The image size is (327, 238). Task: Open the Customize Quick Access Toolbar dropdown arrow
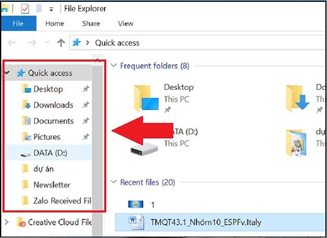[51, 9]
